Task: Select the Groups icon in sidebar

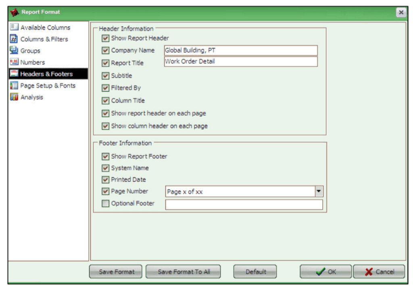Action: pos(14,50)
